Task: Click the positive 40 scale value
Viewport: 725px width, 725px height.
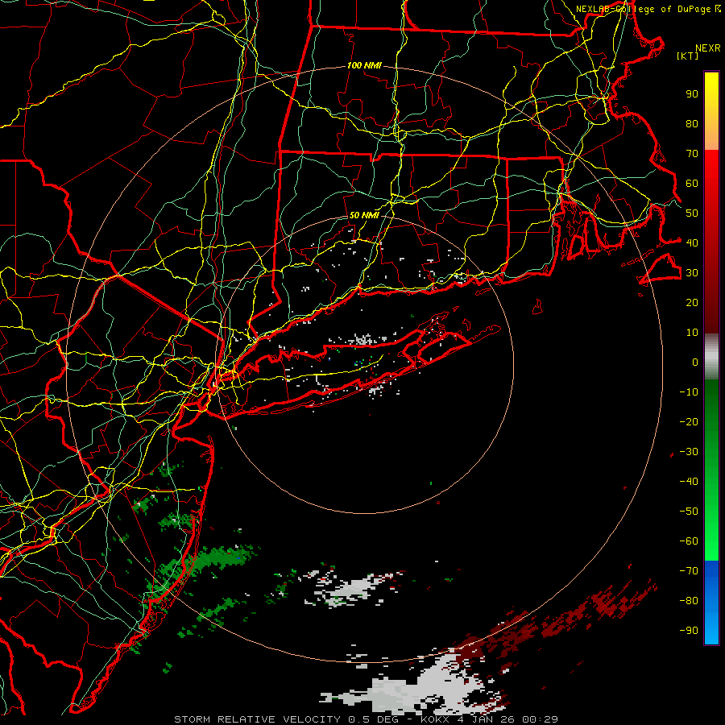Action: [692, 242]
